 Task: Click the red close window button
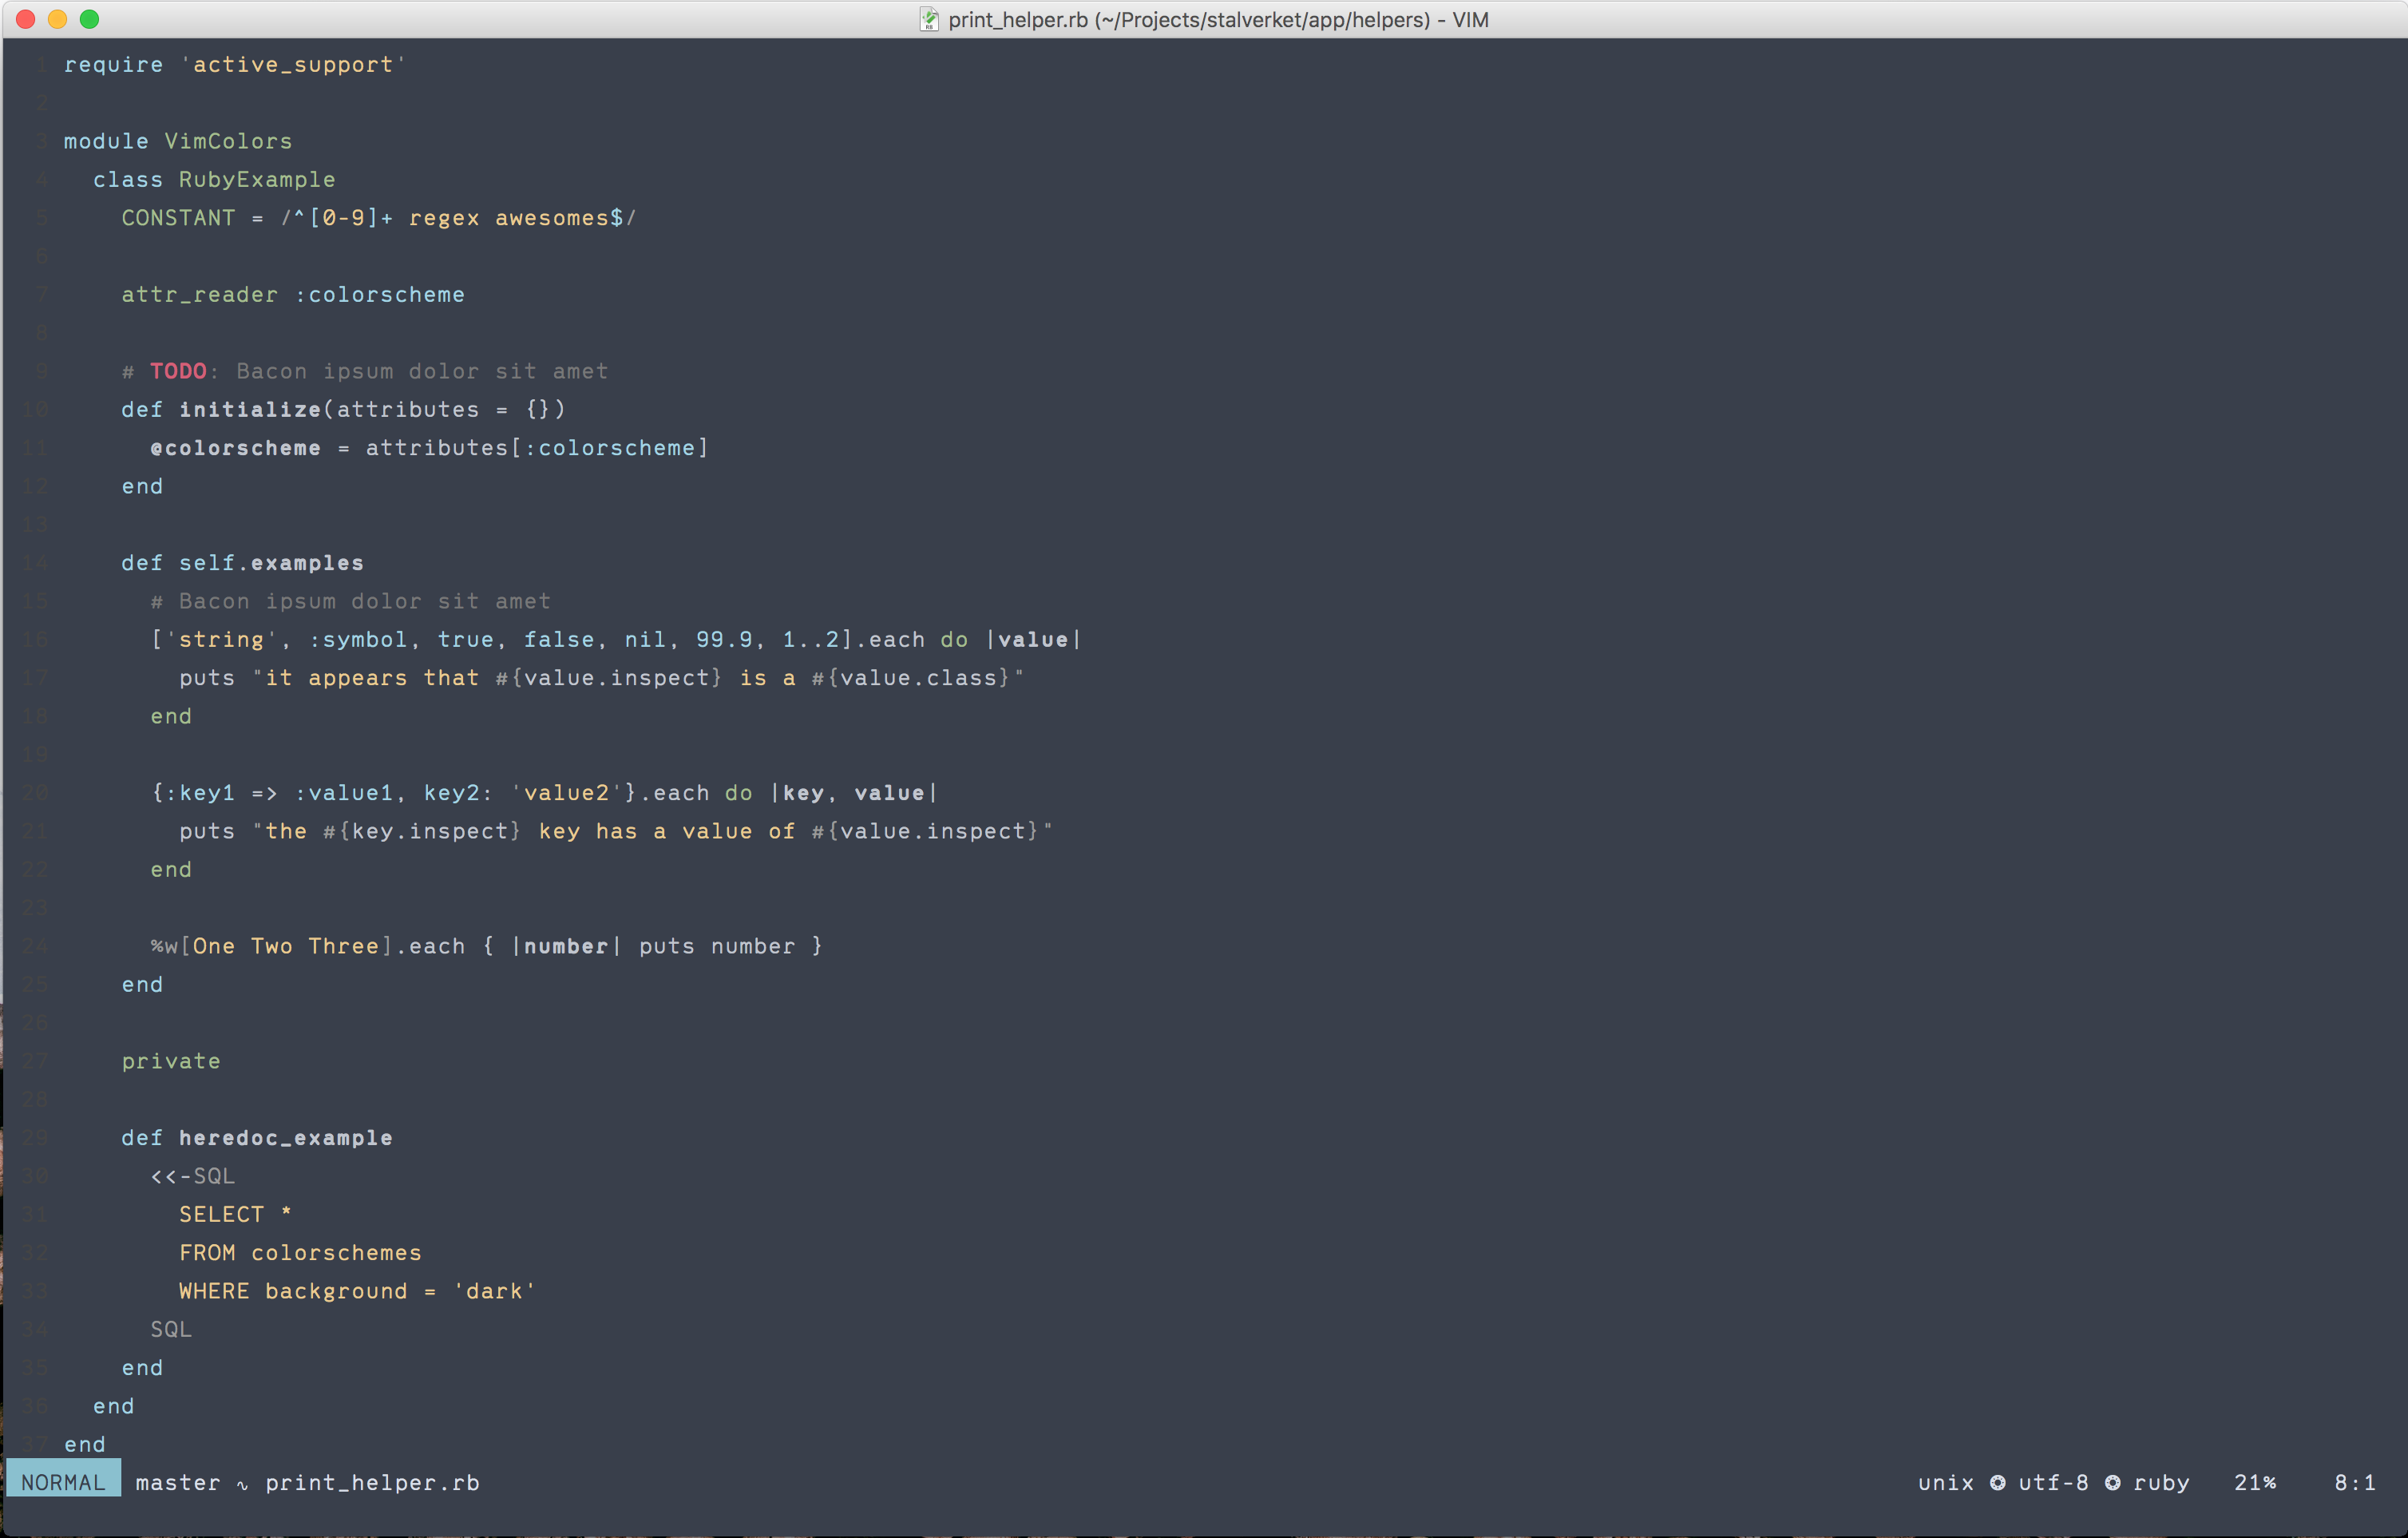(26, 19)
